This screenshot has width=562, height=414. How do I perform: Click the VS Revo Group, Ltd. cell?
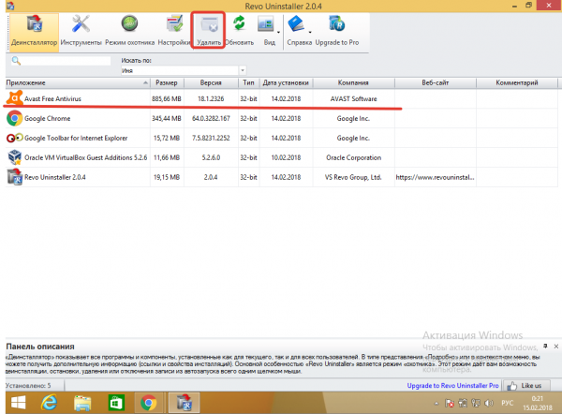353,177
